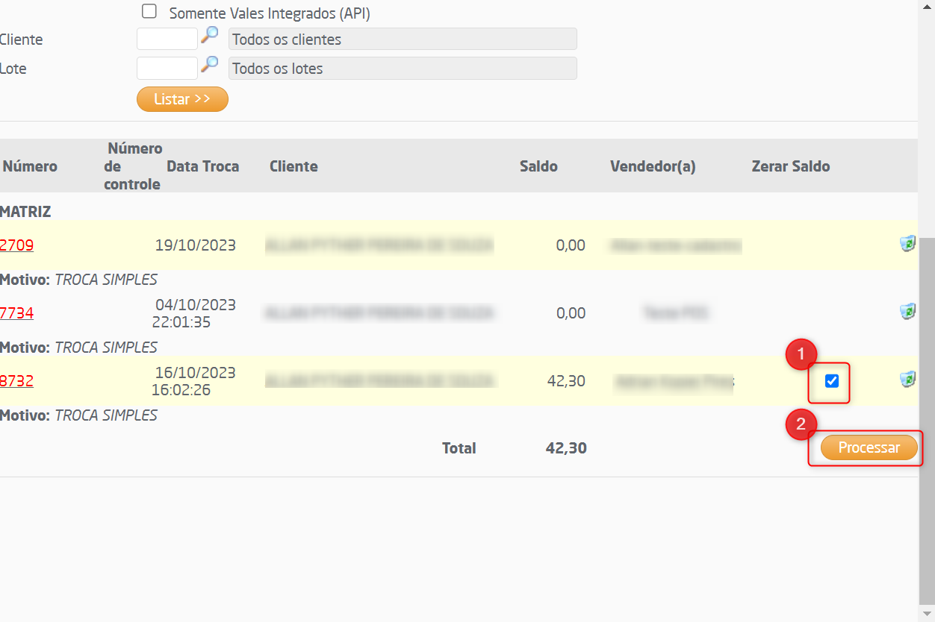Screen dimensions: 935x622
Task: Click recycle icon for voucher 2709
Action: [907, 243]
